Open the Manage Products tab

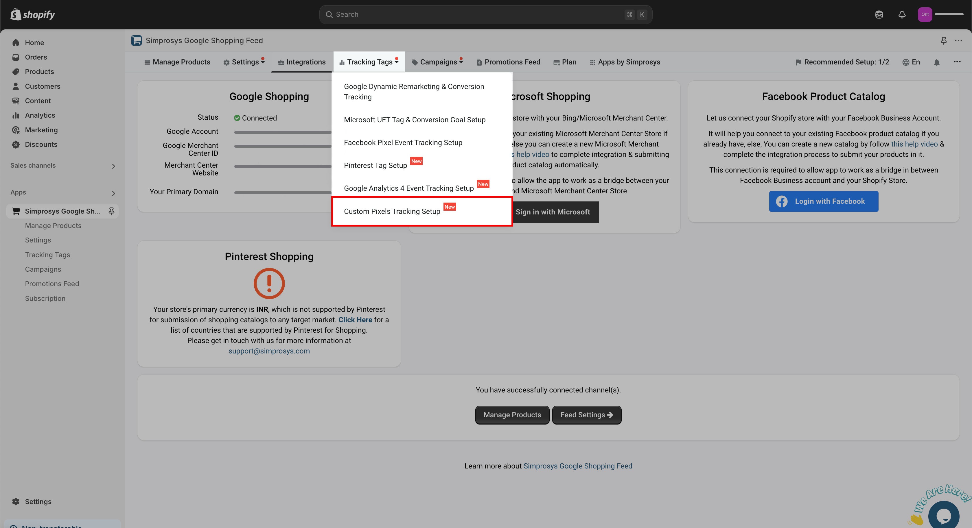point(177,62)
